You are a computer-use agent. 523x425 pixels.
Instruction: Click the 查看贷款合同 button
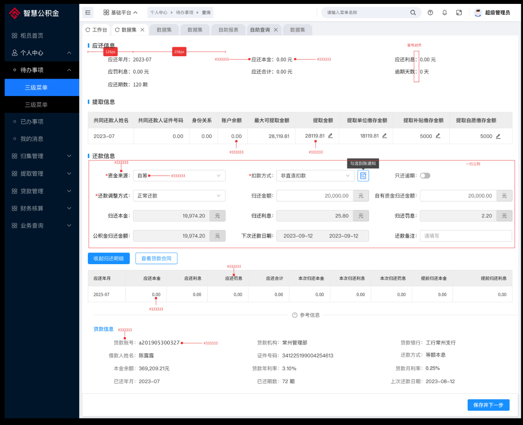[156, 259]
